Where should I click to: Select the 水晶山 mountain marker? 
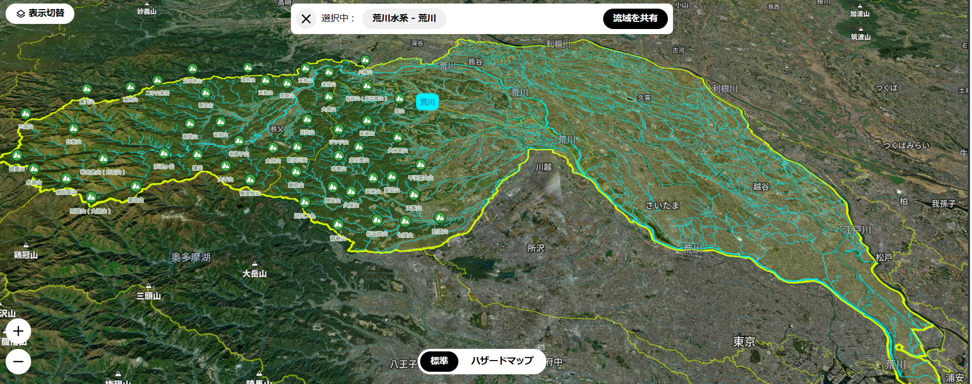click(x=34, y=169)
